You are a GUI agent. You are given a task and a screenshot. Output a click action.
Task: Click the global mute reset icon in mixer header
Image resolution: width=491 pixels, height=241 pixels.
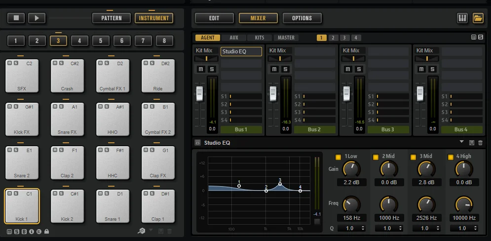(x=473, y=38)
